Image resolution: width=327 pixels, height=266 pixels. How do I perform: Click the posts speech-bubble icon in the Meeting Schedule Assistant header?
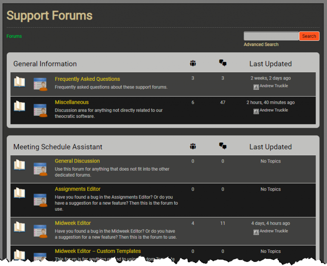[x=223, y=146]
